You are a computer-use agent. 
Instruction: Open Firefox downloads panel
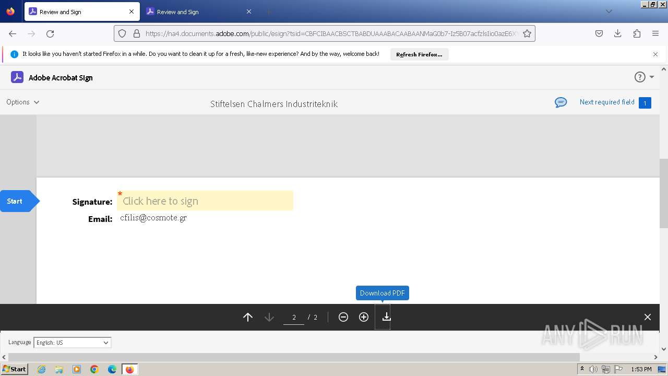(618, 33)
